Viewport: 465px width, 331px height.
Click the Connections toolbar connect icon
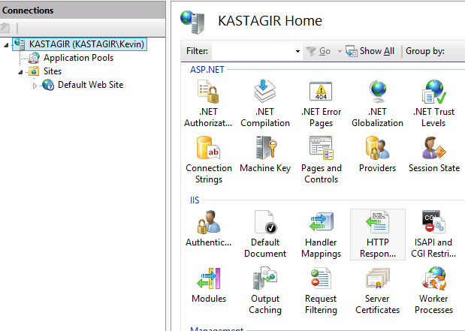pos(5,28)
